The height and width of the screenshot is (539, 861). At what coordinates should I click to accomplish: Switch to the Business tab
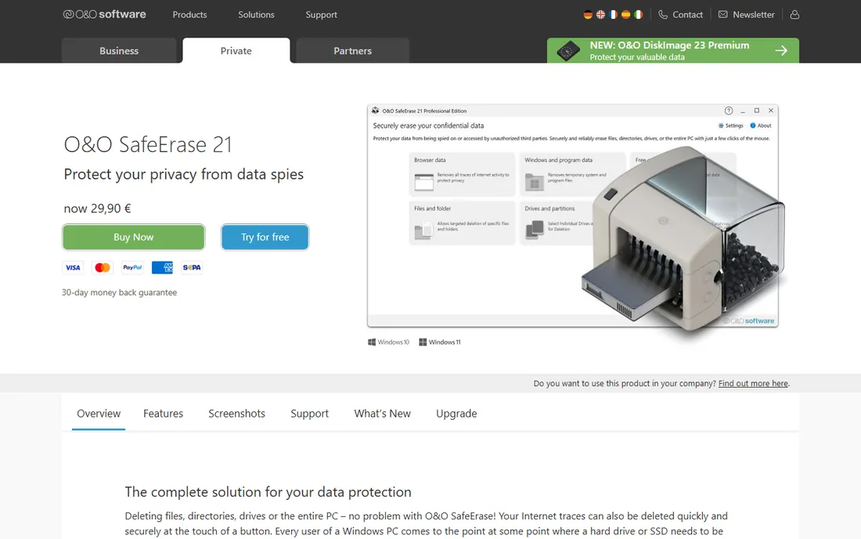[119, 51]
